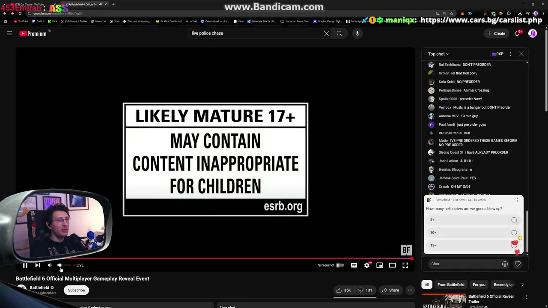Dislike the video (131)

(365, 290)
